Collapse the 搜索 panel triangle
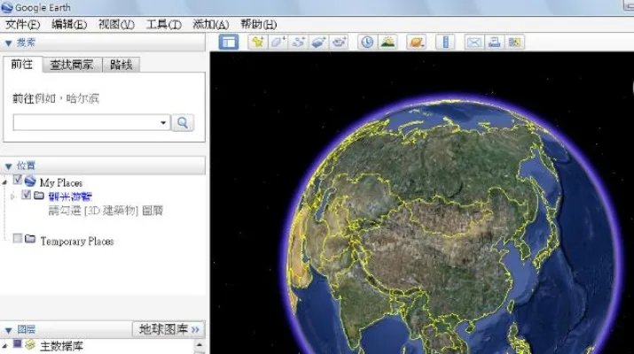This screenshot has width=634, height=354. coord(9,43)
